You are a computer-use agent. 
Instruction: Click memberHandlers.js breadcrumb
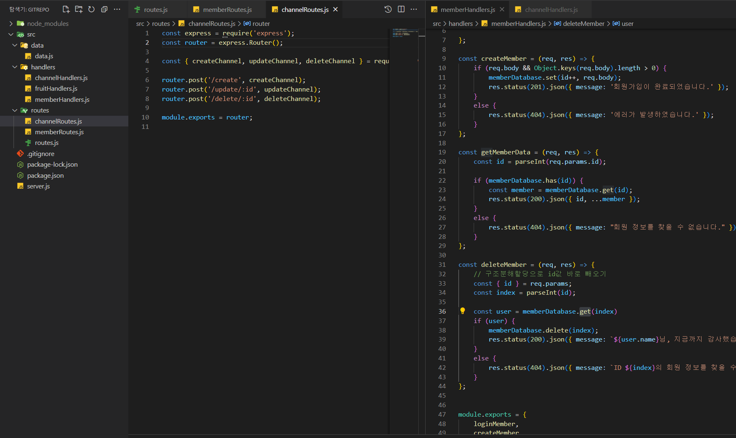[x=518, y=24]
